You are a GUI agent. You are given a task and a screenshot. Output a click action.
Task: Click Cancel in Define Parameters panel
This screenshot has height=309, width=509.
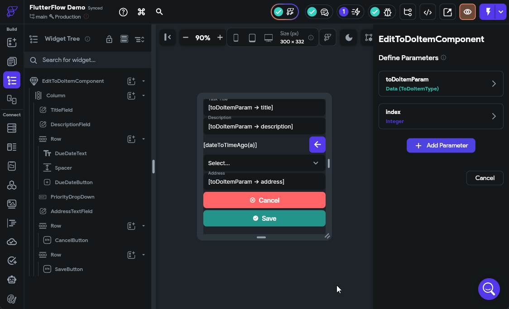[485, 178]
